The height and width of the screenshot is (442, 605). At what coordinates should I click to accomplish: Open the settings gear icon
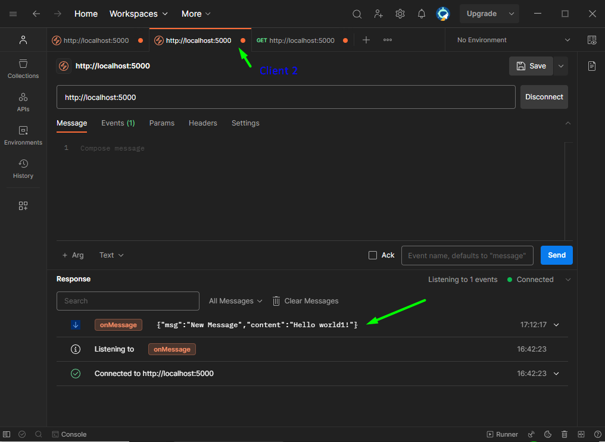coord(400,14)
